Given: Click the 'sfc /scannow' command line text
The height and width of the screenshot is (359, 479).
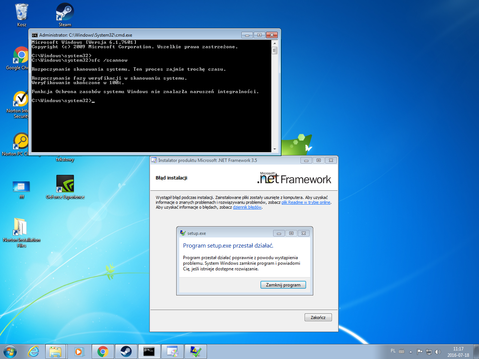Looking at the screenshot, I should [x=110, y=60].
